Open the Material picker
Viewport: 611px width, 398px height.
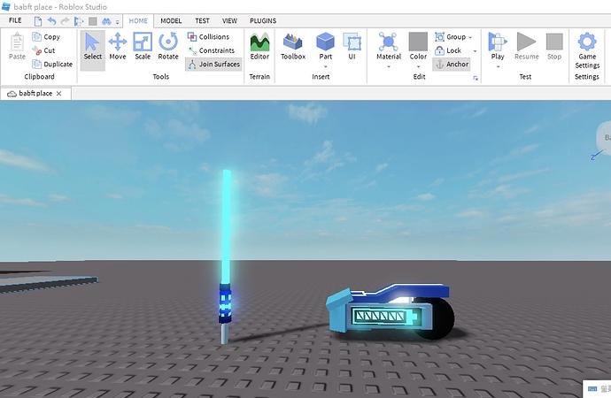389,47
